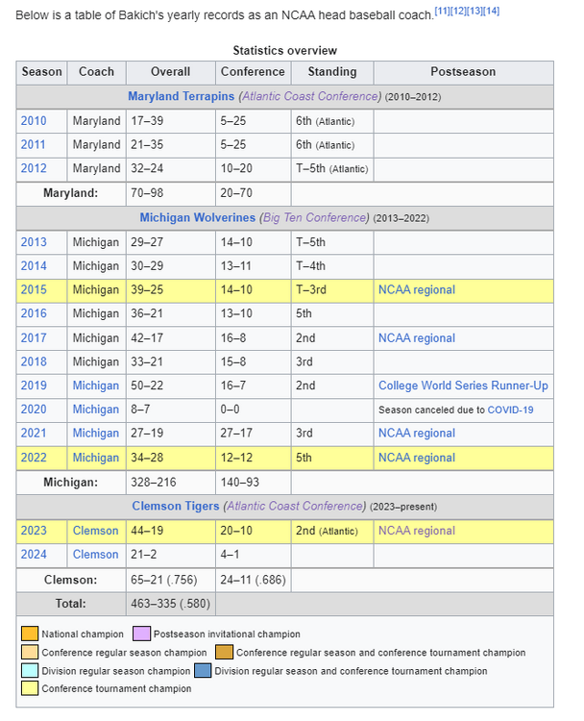Open the College World Series Runner-Up link
This screenshot has width=584, height=721.
(463, 385)
